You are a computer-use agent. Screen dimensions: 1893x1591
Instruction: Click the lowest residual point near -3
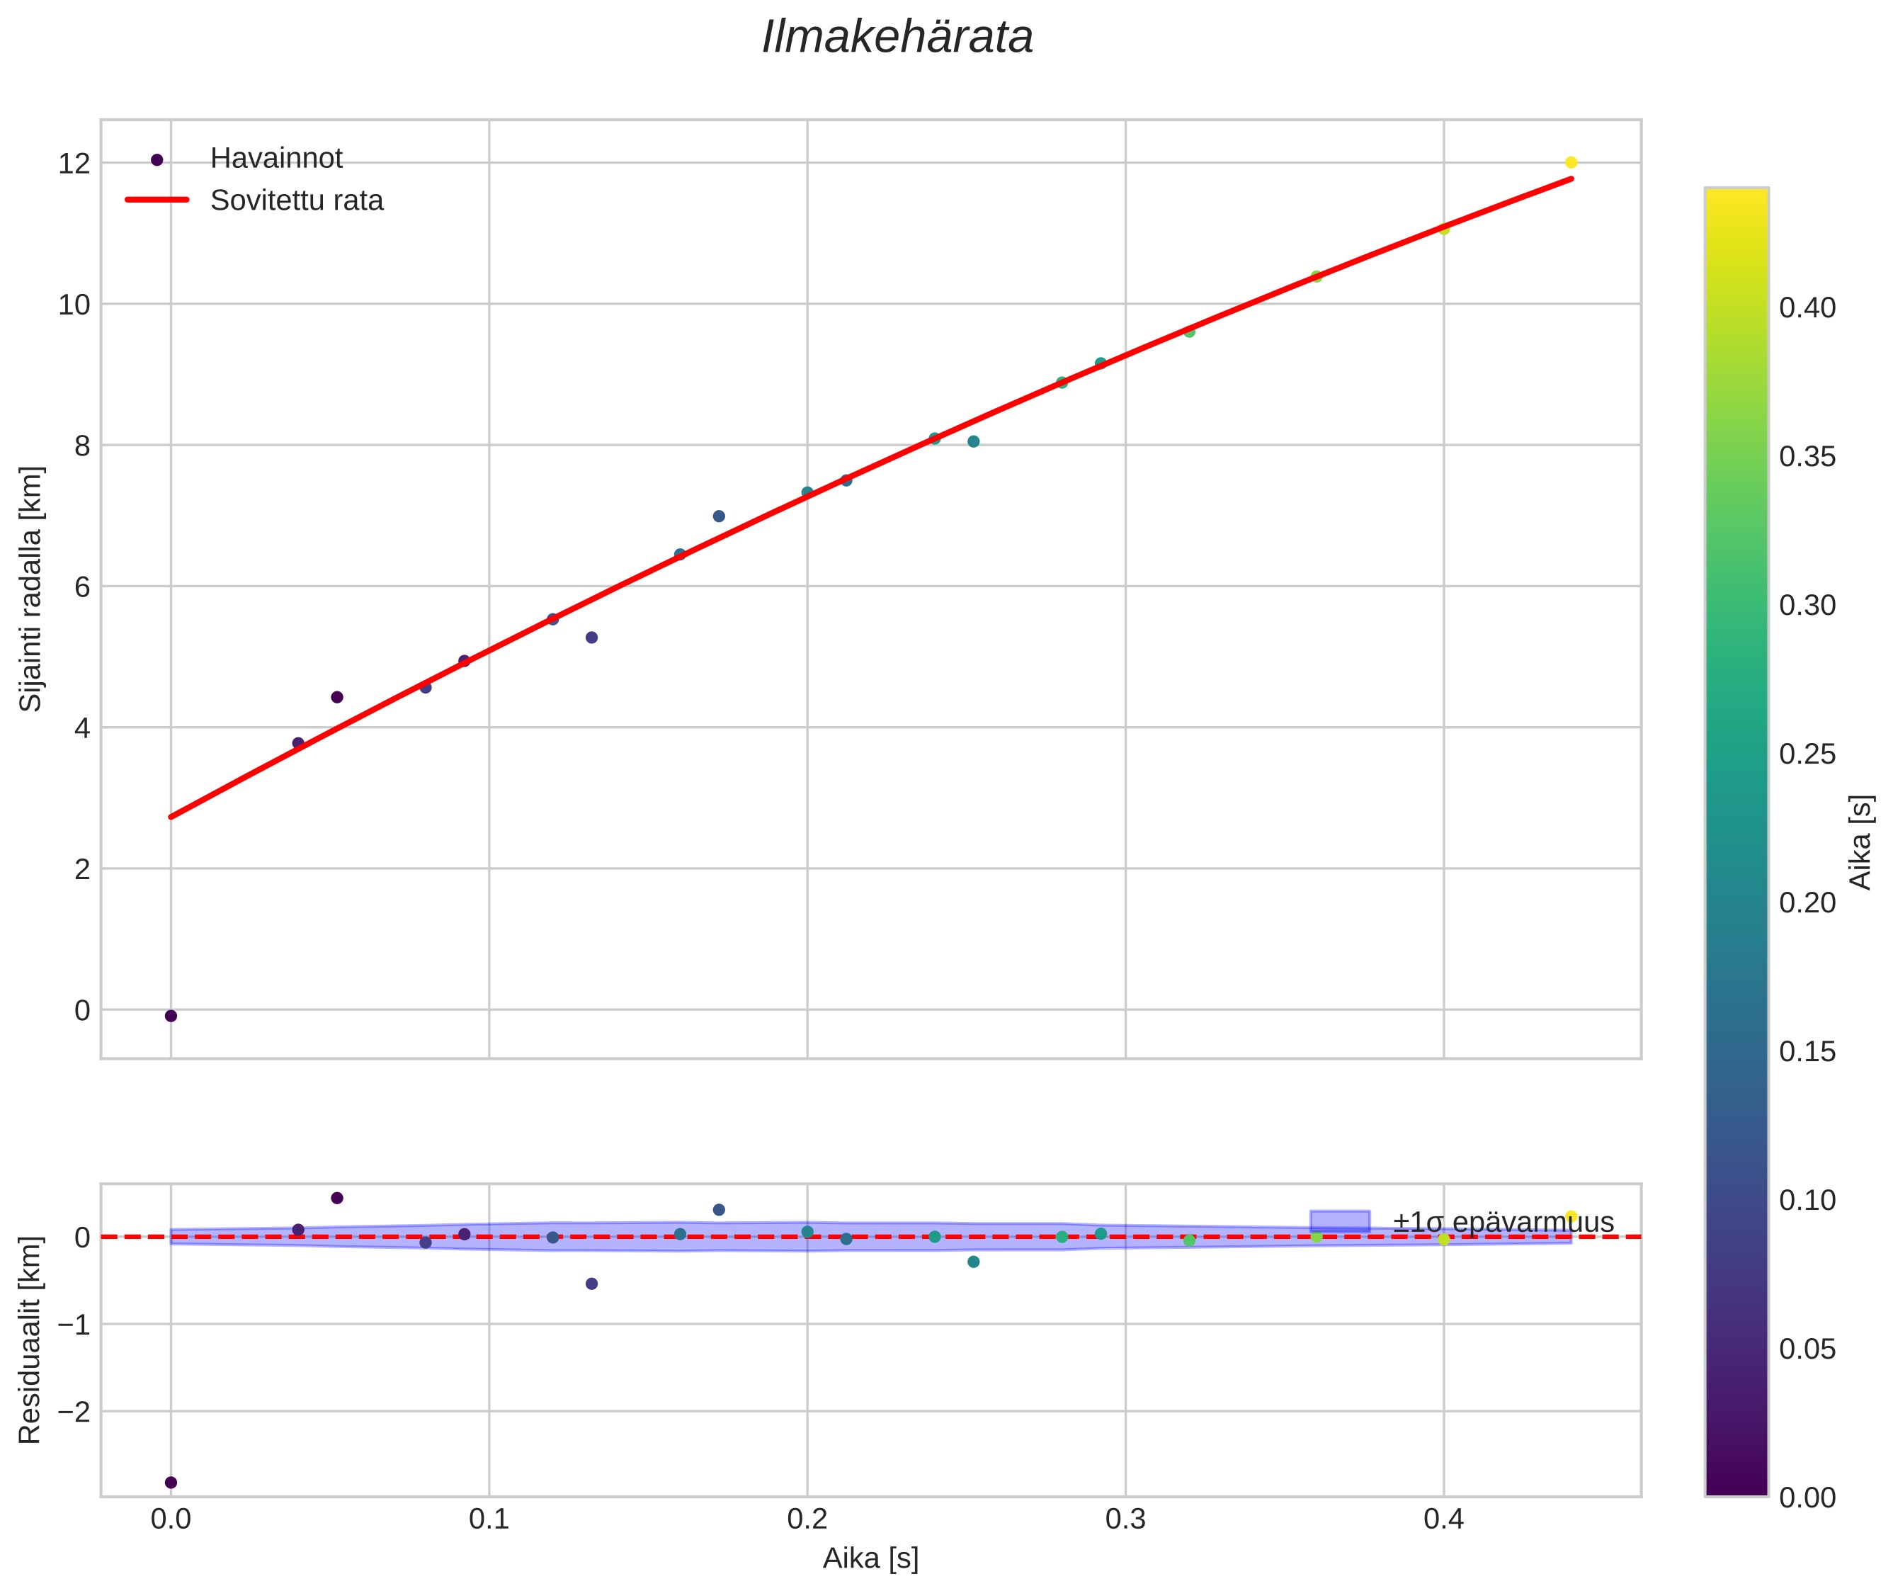171,1482
